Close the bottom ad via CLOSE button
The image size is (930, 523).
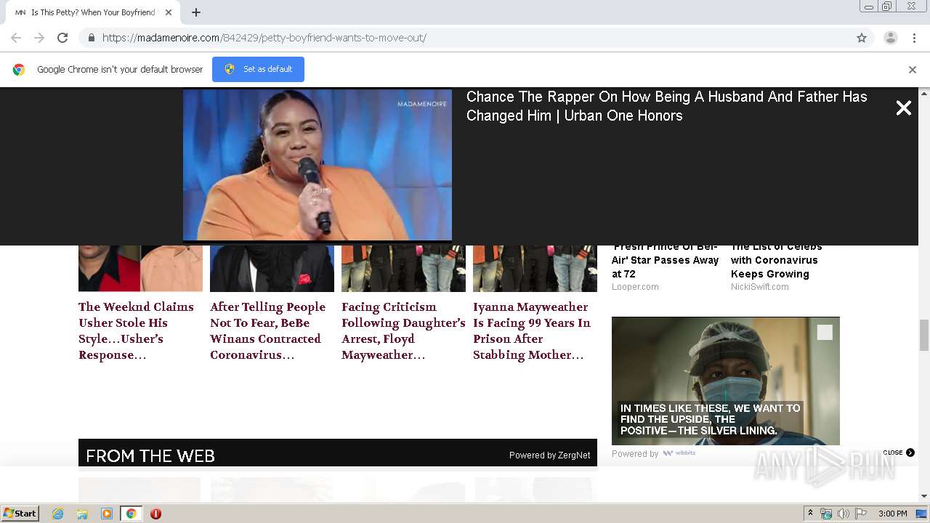coord(899,453)
